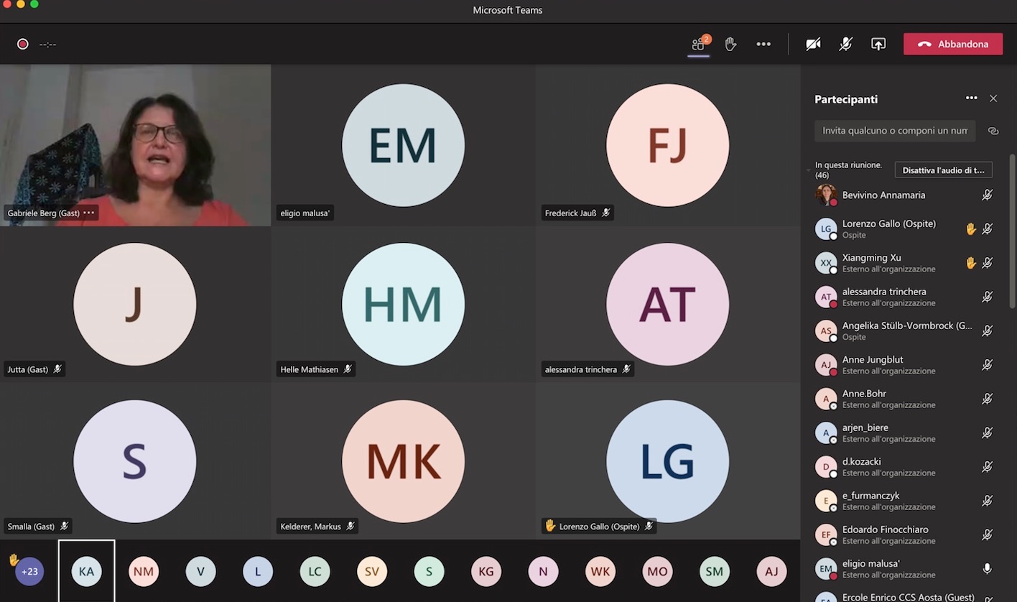Screen dimensions: 1017x602
Task: Click d.kozacki's muted mic icon
Action: point(988,467)
